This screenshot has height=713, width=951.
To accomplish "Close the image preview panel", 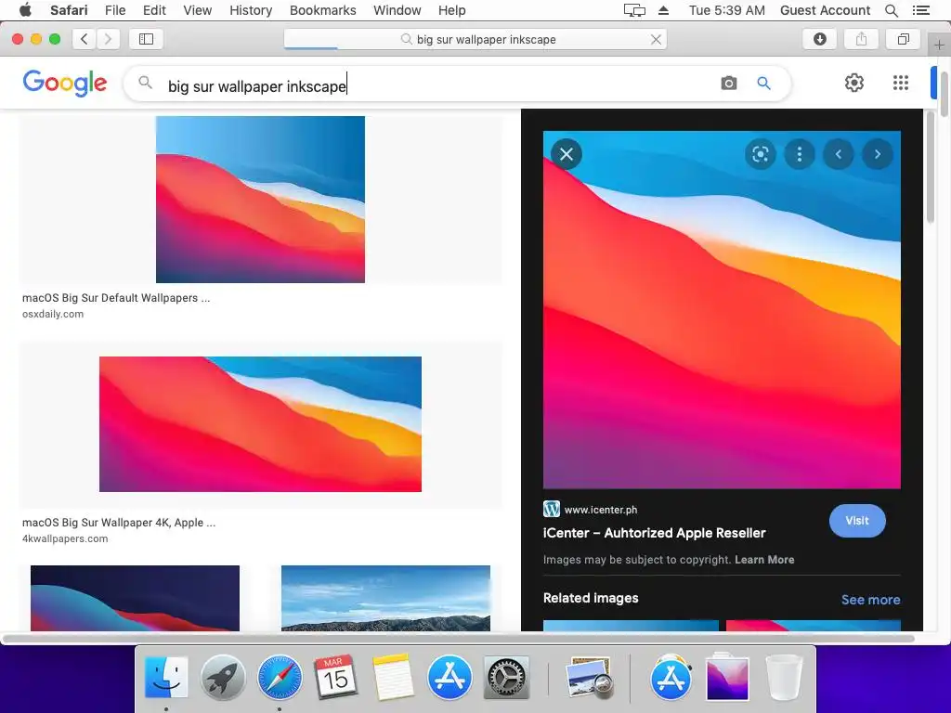I will pyautogui.click(x=567, y=154).
